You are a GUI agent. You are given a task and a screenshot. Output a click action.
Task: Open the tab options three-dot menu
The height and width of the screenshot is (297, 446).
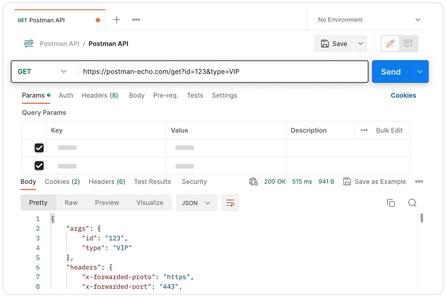pos(136,20)
